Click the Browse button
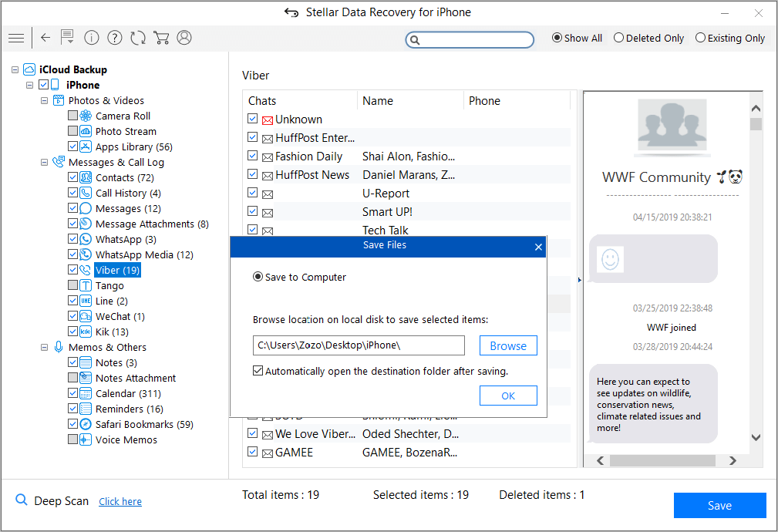 [508, 346]
